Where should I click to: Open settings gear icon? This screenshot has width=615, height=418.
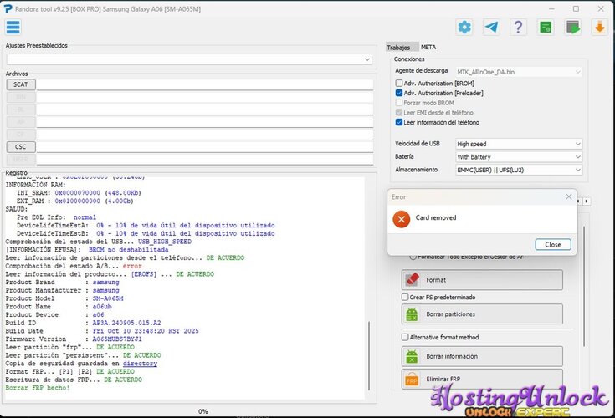[x=464, y=28]
